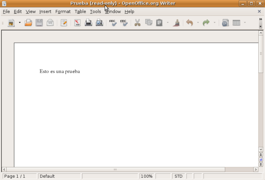Click the Document as E-mail icon
Screen dimensions: 265x180
click(x=50, y=23)
